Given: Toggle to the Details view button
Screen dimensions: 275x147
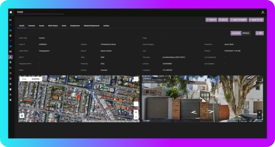Looking at the screenshot, I should coord(246,33).
